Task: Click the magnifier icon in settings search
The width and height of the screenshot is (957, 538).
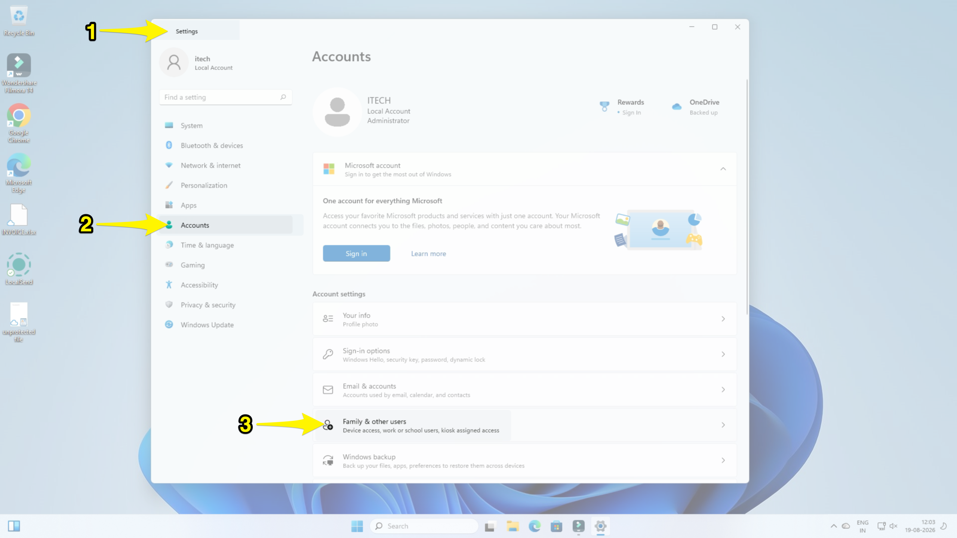Action: pos(283,97)
